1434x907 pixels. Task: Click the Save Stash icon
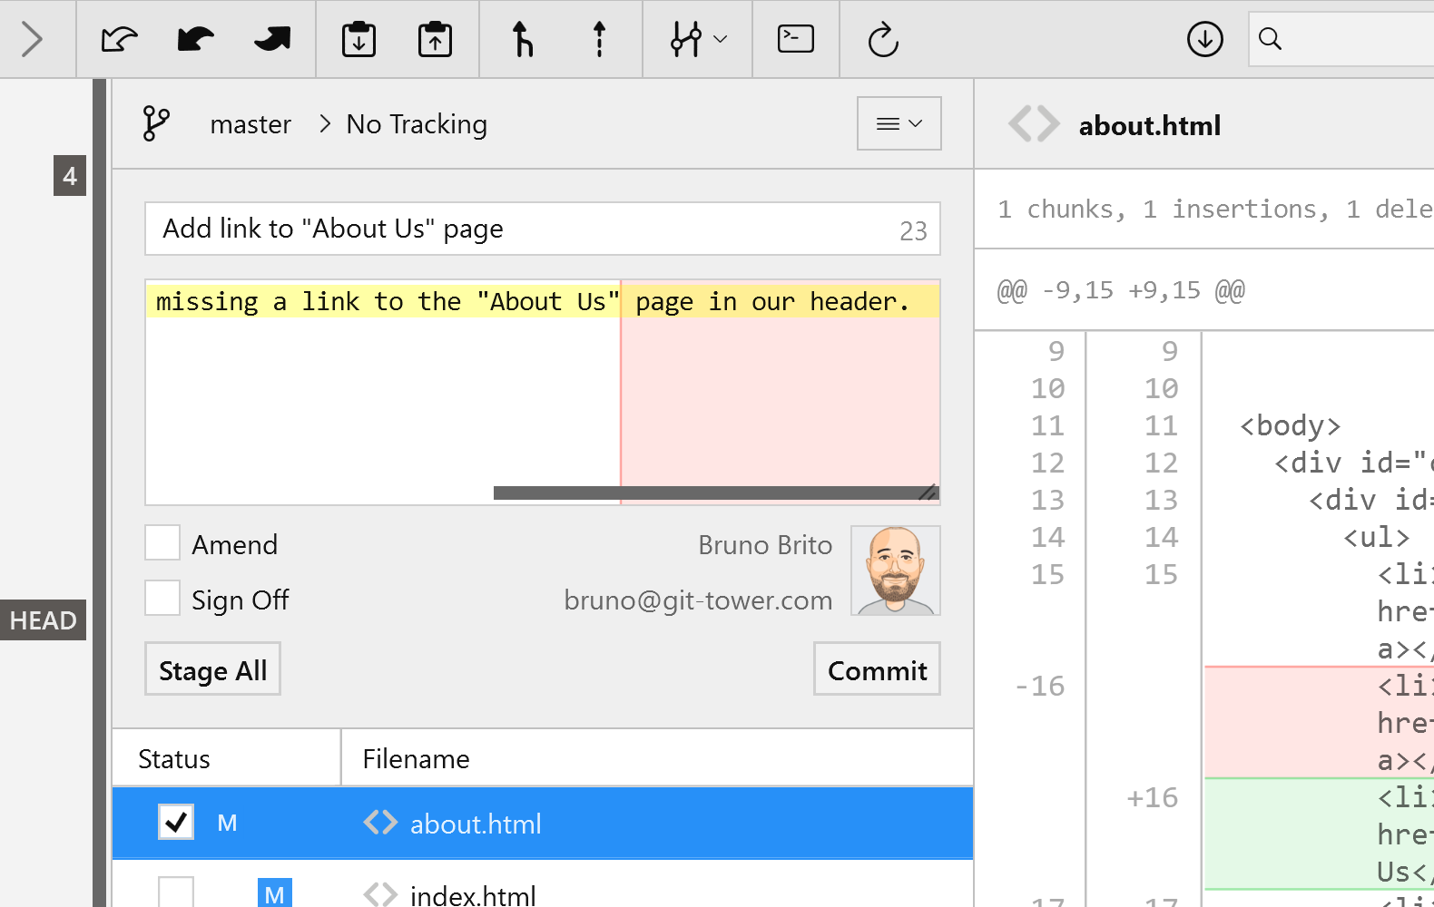point(358,39)
